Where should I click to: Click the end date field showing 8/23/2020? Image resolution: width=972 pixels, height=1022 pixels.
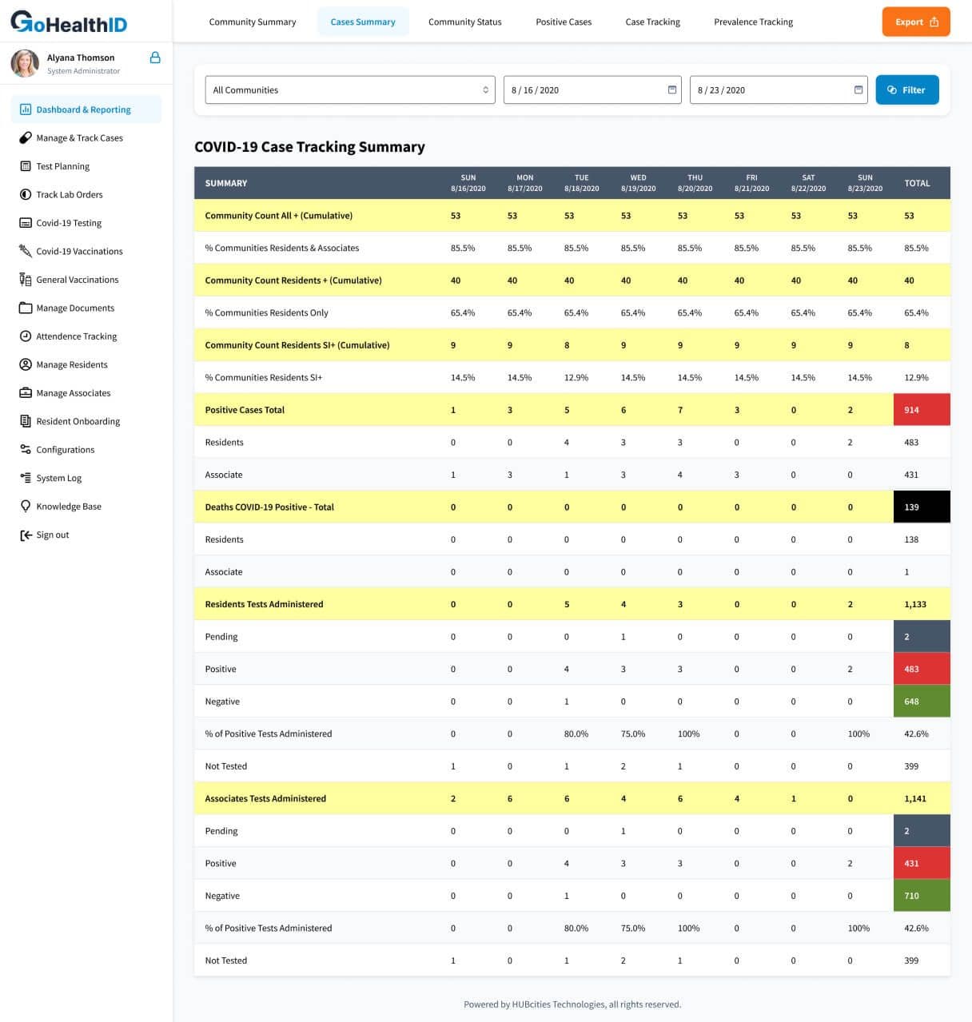[x=779, y=89]
